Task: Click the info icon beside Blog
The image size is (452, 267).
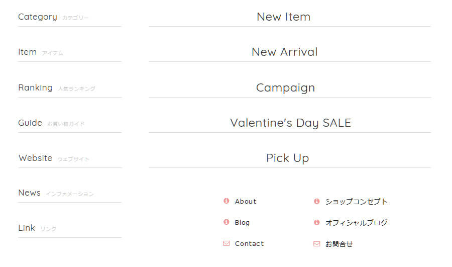Action: click(x=226, y=222)
